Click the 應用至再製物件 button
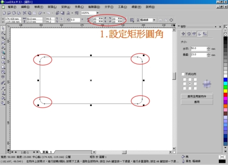This screenshot has height=165, width=228. [x=197, y=96]
